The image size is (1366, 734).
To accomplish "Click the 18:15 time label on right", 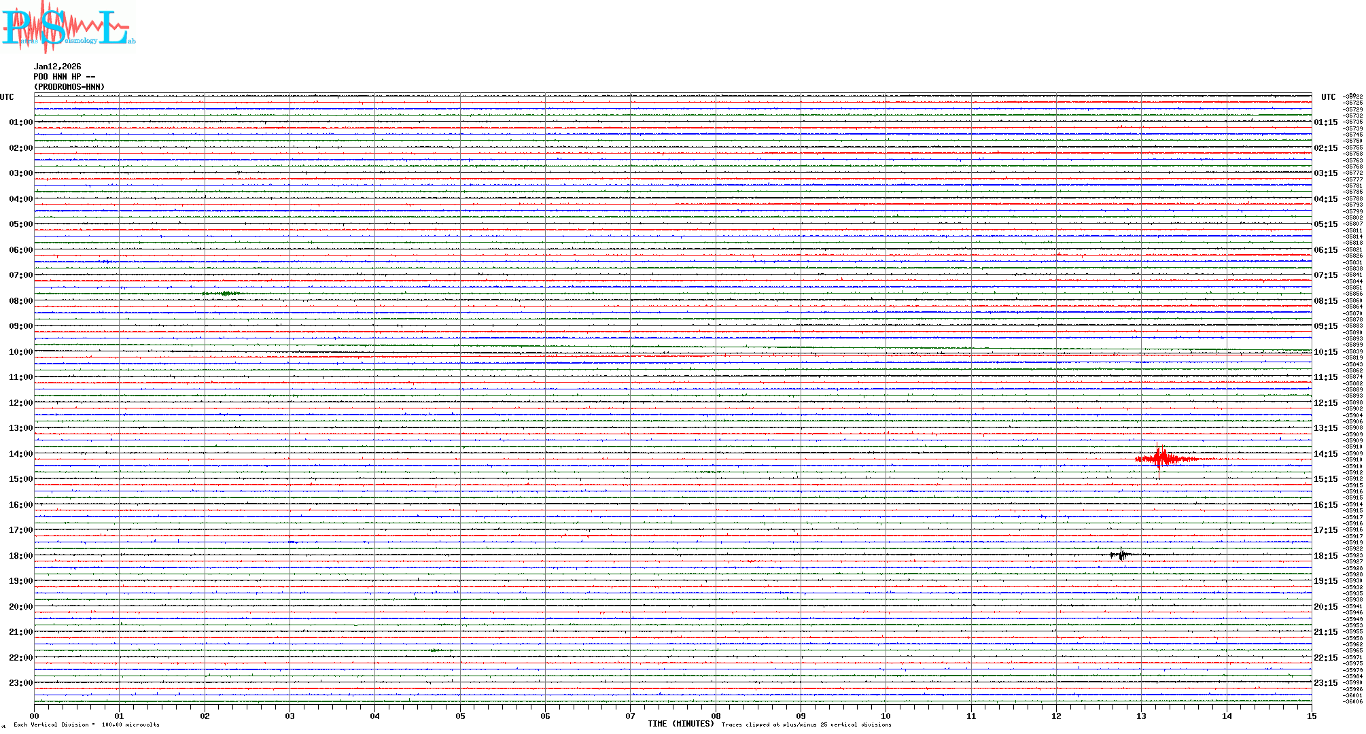I will pos(1325,556).
